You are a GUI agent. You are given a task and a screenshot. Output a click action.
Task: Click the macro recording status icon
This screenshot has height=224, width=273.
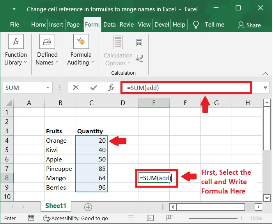coord(31,218)
